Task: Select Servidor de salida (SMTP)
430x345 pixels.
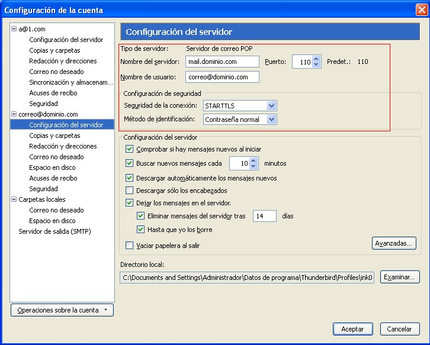Action: 54,231
